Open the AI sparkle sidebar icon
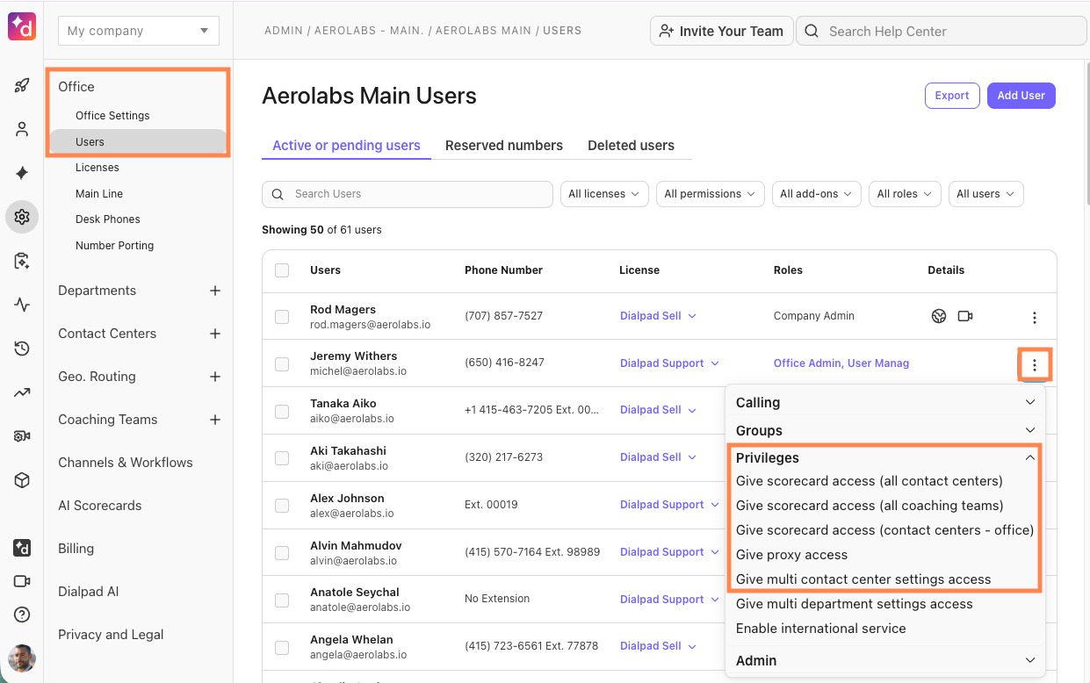Screen dimensions: 1090x683 (x=22, y=173)
